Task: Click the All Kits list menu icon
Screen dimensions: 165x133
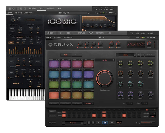Action: click(114, 60)
